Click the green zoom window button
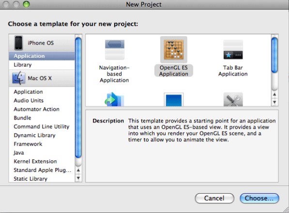289x213 pixels. point(26,4)
